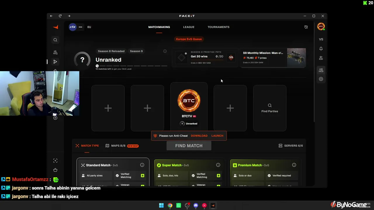Open the sidebar search icon
This screenshot has width=374, height=210.
[x=55, y=40]
